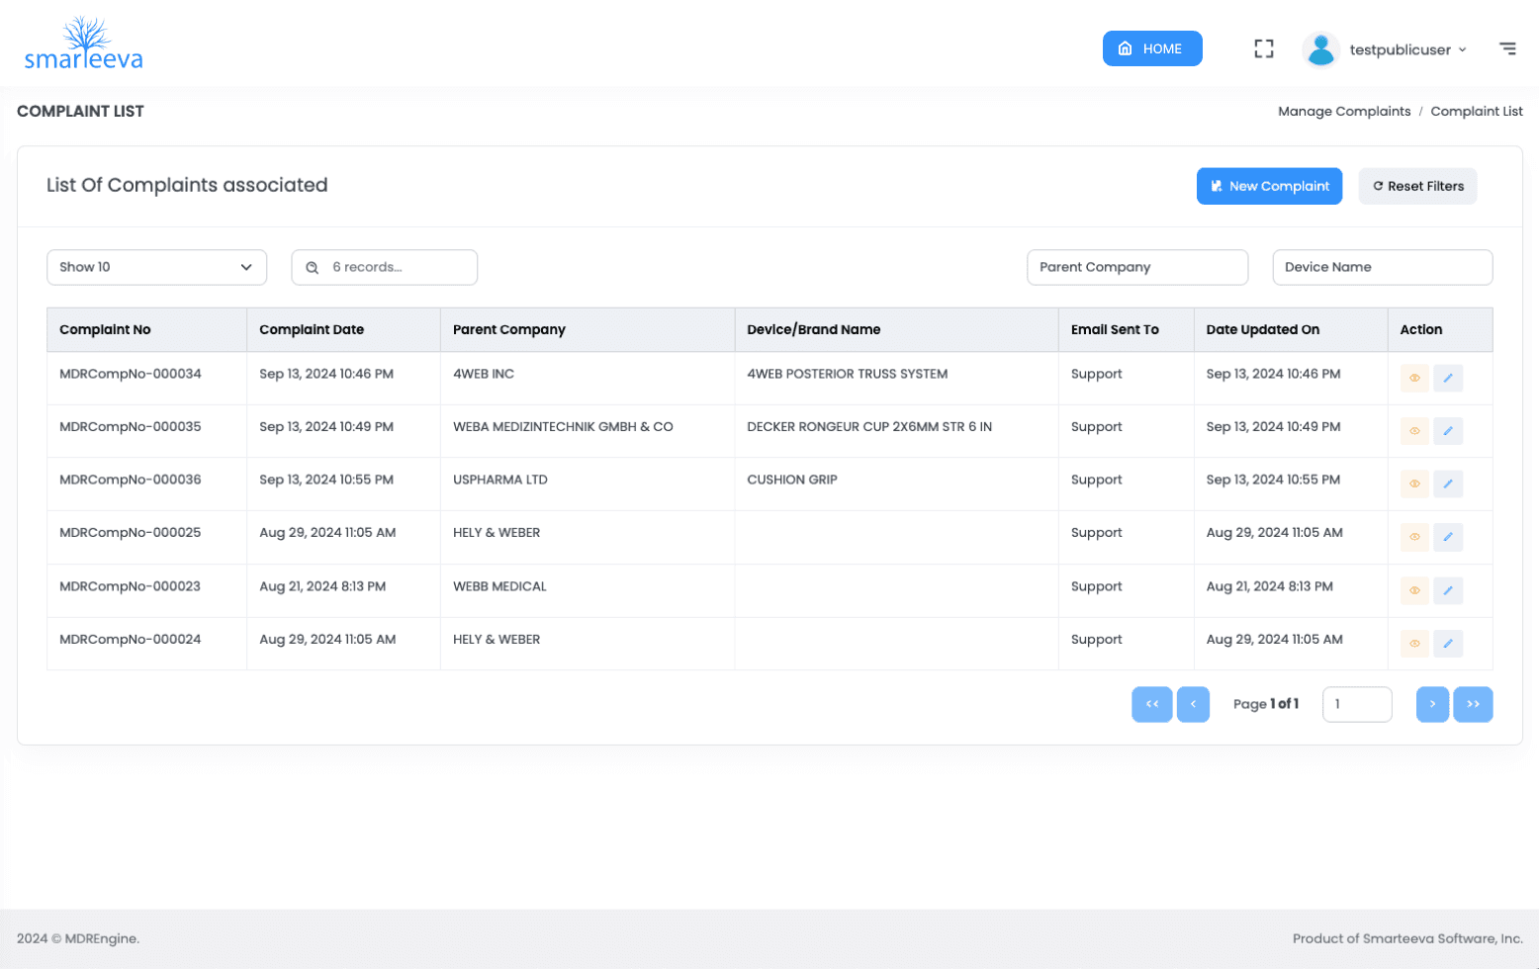Screen dimensions: 1539x969
Task: Expand the Show 10 page size dropdown
Action: 156,267
